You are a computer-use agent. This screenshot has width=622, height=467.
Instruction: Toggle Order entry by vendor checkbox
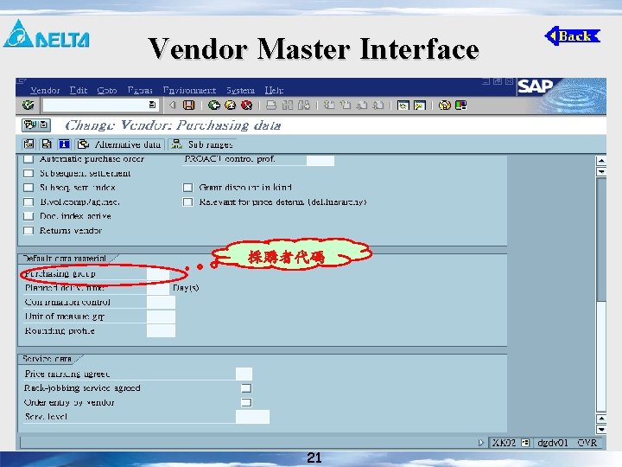click(x=246, y=403)
